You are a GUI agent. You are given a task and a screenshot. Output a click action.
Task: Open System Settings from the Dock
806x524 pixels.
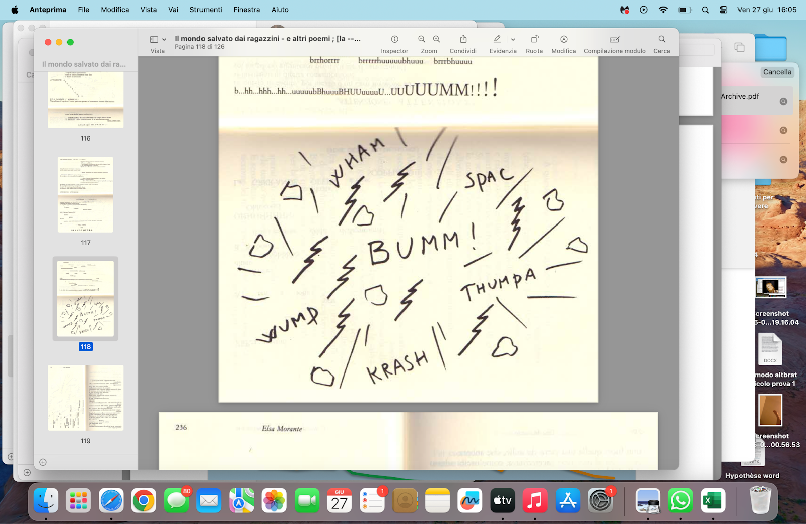coord(600,501)
